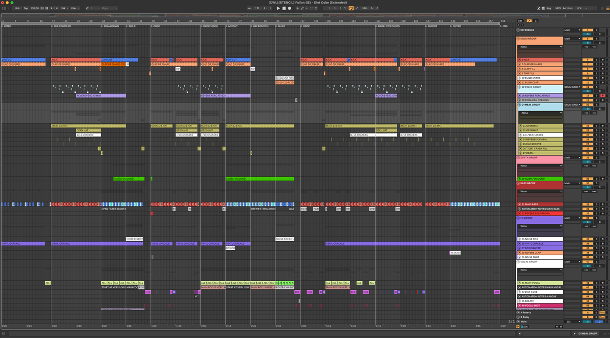Solo the 6 KICK track
The width and height of the screenshot is (610, 338).
[596, 59]
